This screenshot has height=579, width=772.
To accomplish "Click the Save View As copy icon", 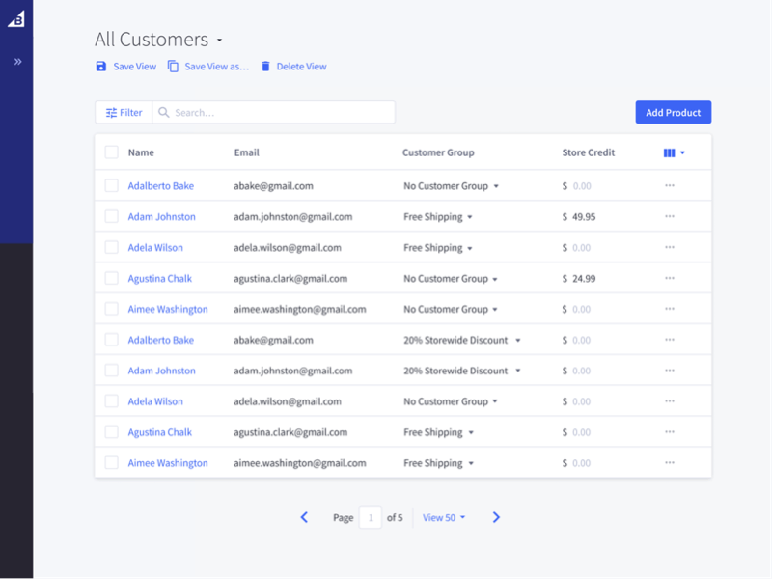I will pyautogui.click(x=174, y=66).
